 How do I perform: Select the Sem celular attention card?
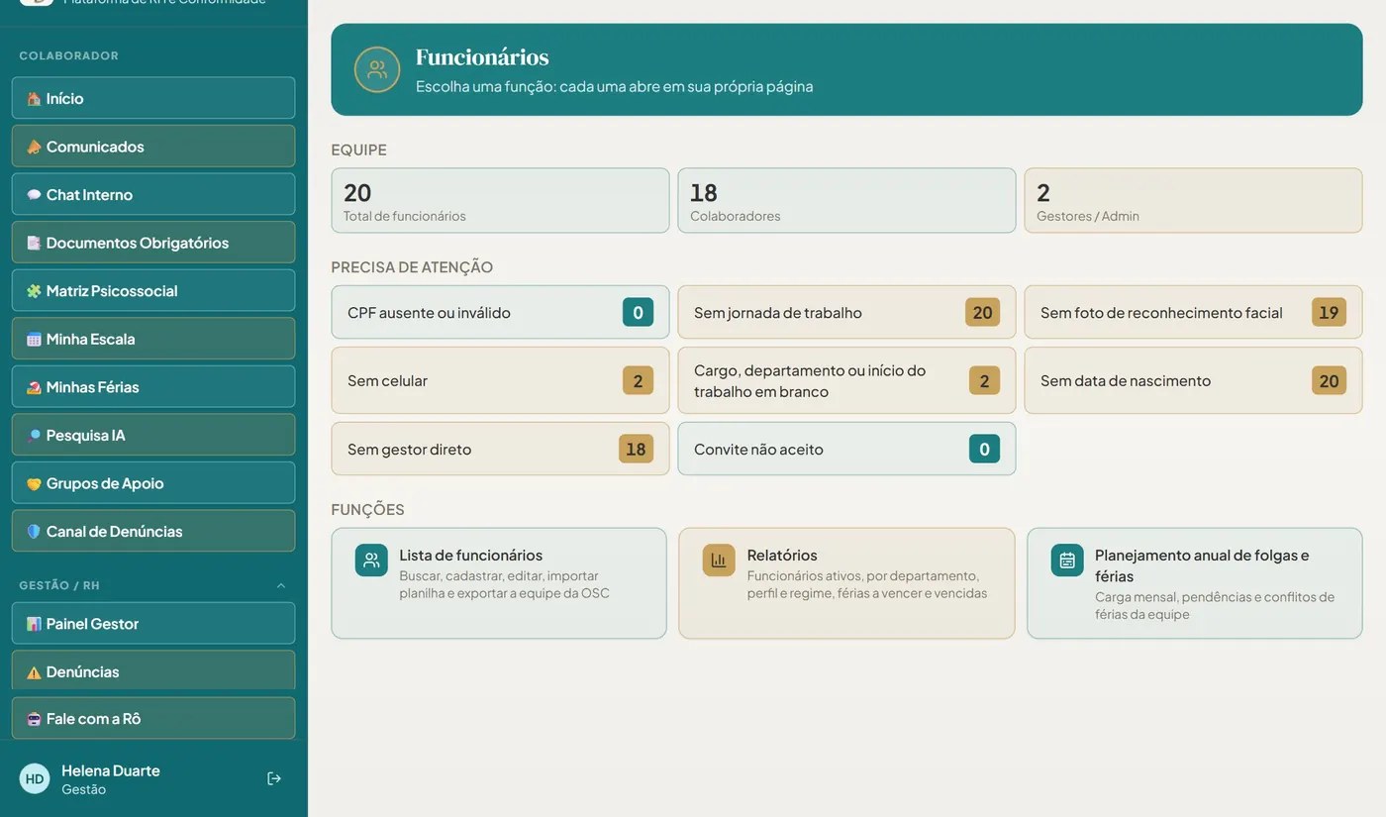click(500, 380)
